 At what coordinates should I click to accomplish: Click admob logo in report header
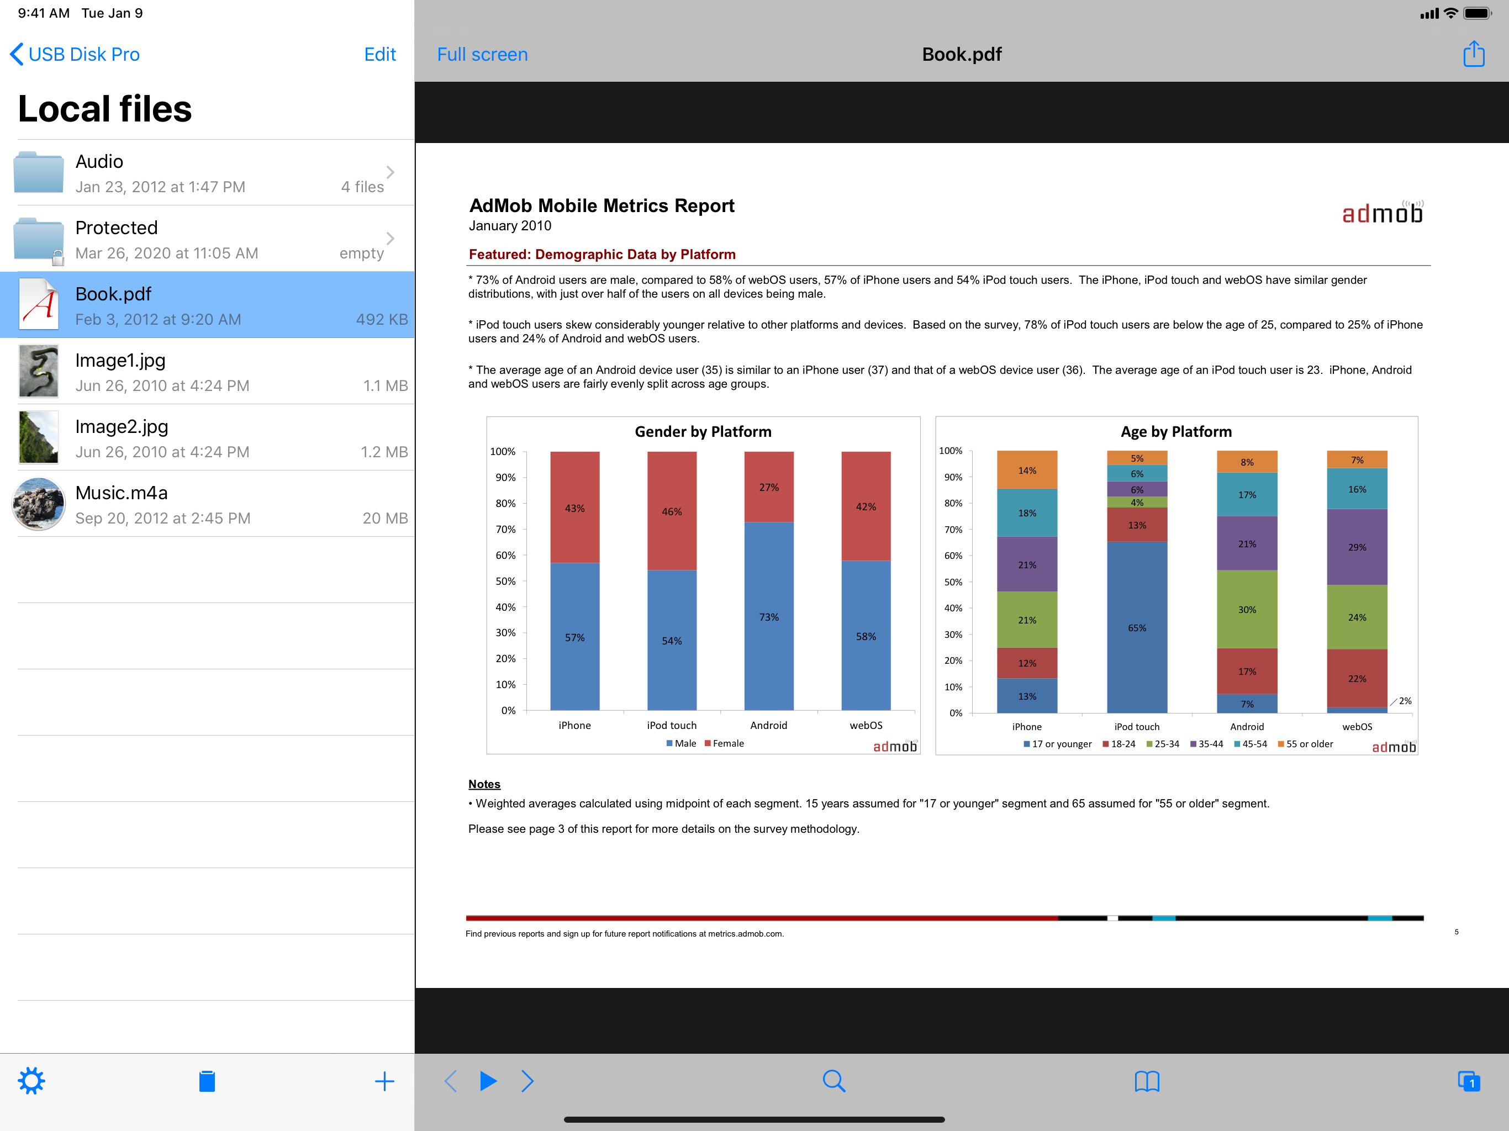point(1383,212)
